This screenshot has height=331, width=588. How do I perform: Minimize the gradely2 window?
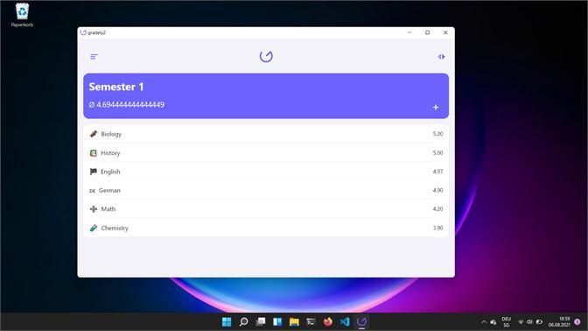[x=409, y=32]
